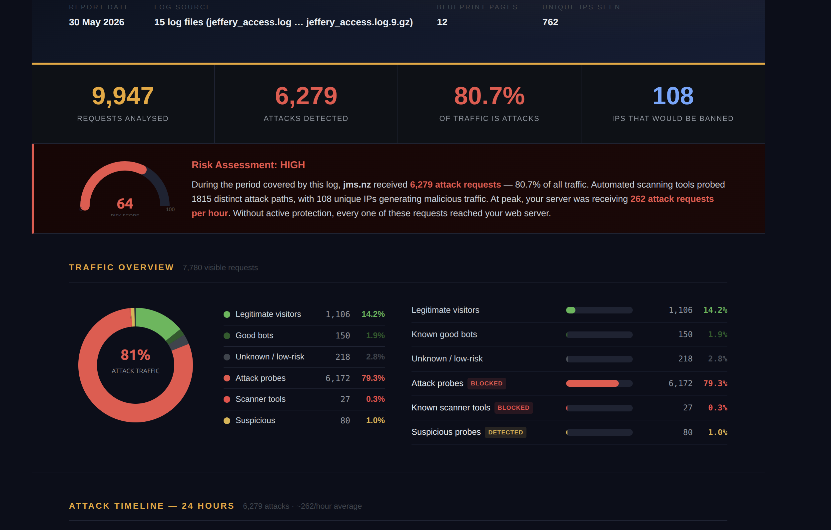Click the 9,947 requests analysed figure
Viewport: 831px width, 530px height.
[x=123, y=96]
